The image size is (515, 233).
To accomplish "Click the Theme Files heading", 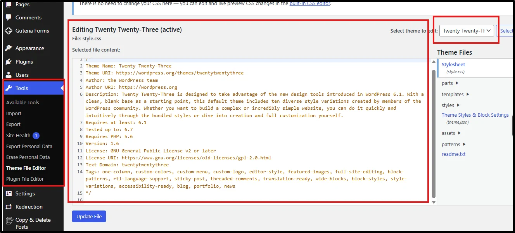I will [x=455, y=52].
